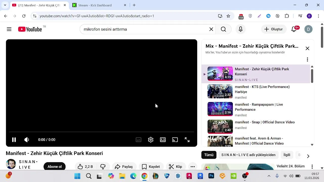
Task: Play Manifest - Zehir Küçük Çiftlik Park thumbnail
Action: click(220, 74)
